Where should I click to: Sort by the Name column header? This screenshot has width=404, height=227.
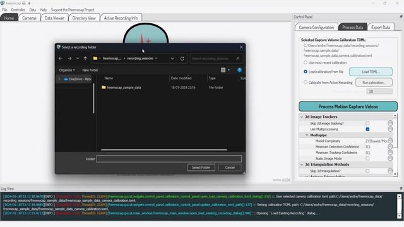(x=109, y=78)
